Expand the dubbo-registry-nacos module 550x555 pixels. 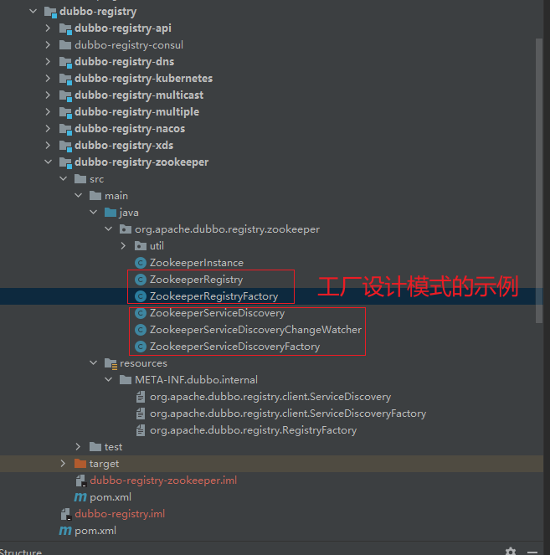pos(48,128)
